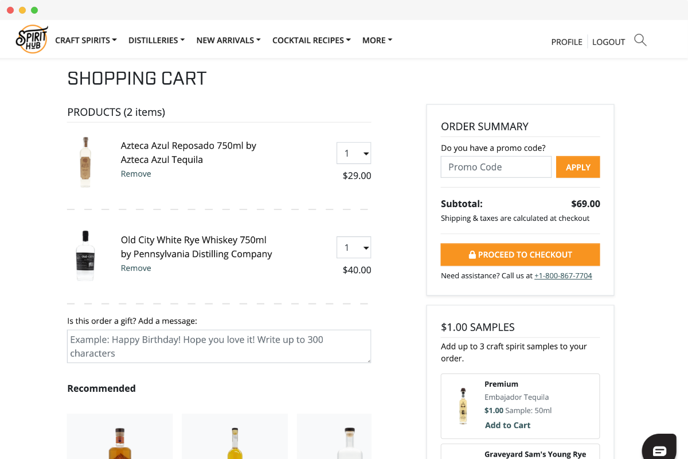The image size is (688, 459).
Task: Click the $69.00 subtotal amount
Action: click(585, 204)
